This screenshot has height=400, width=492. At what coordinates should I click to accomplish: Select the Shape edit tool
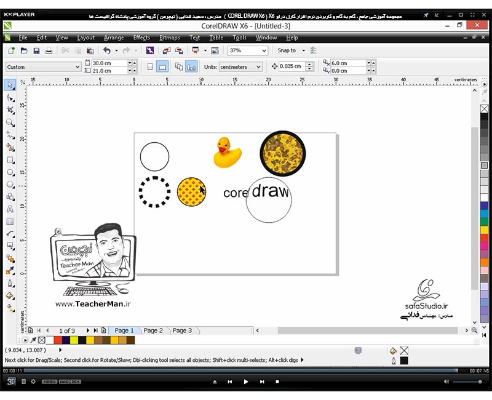(10, 98)
